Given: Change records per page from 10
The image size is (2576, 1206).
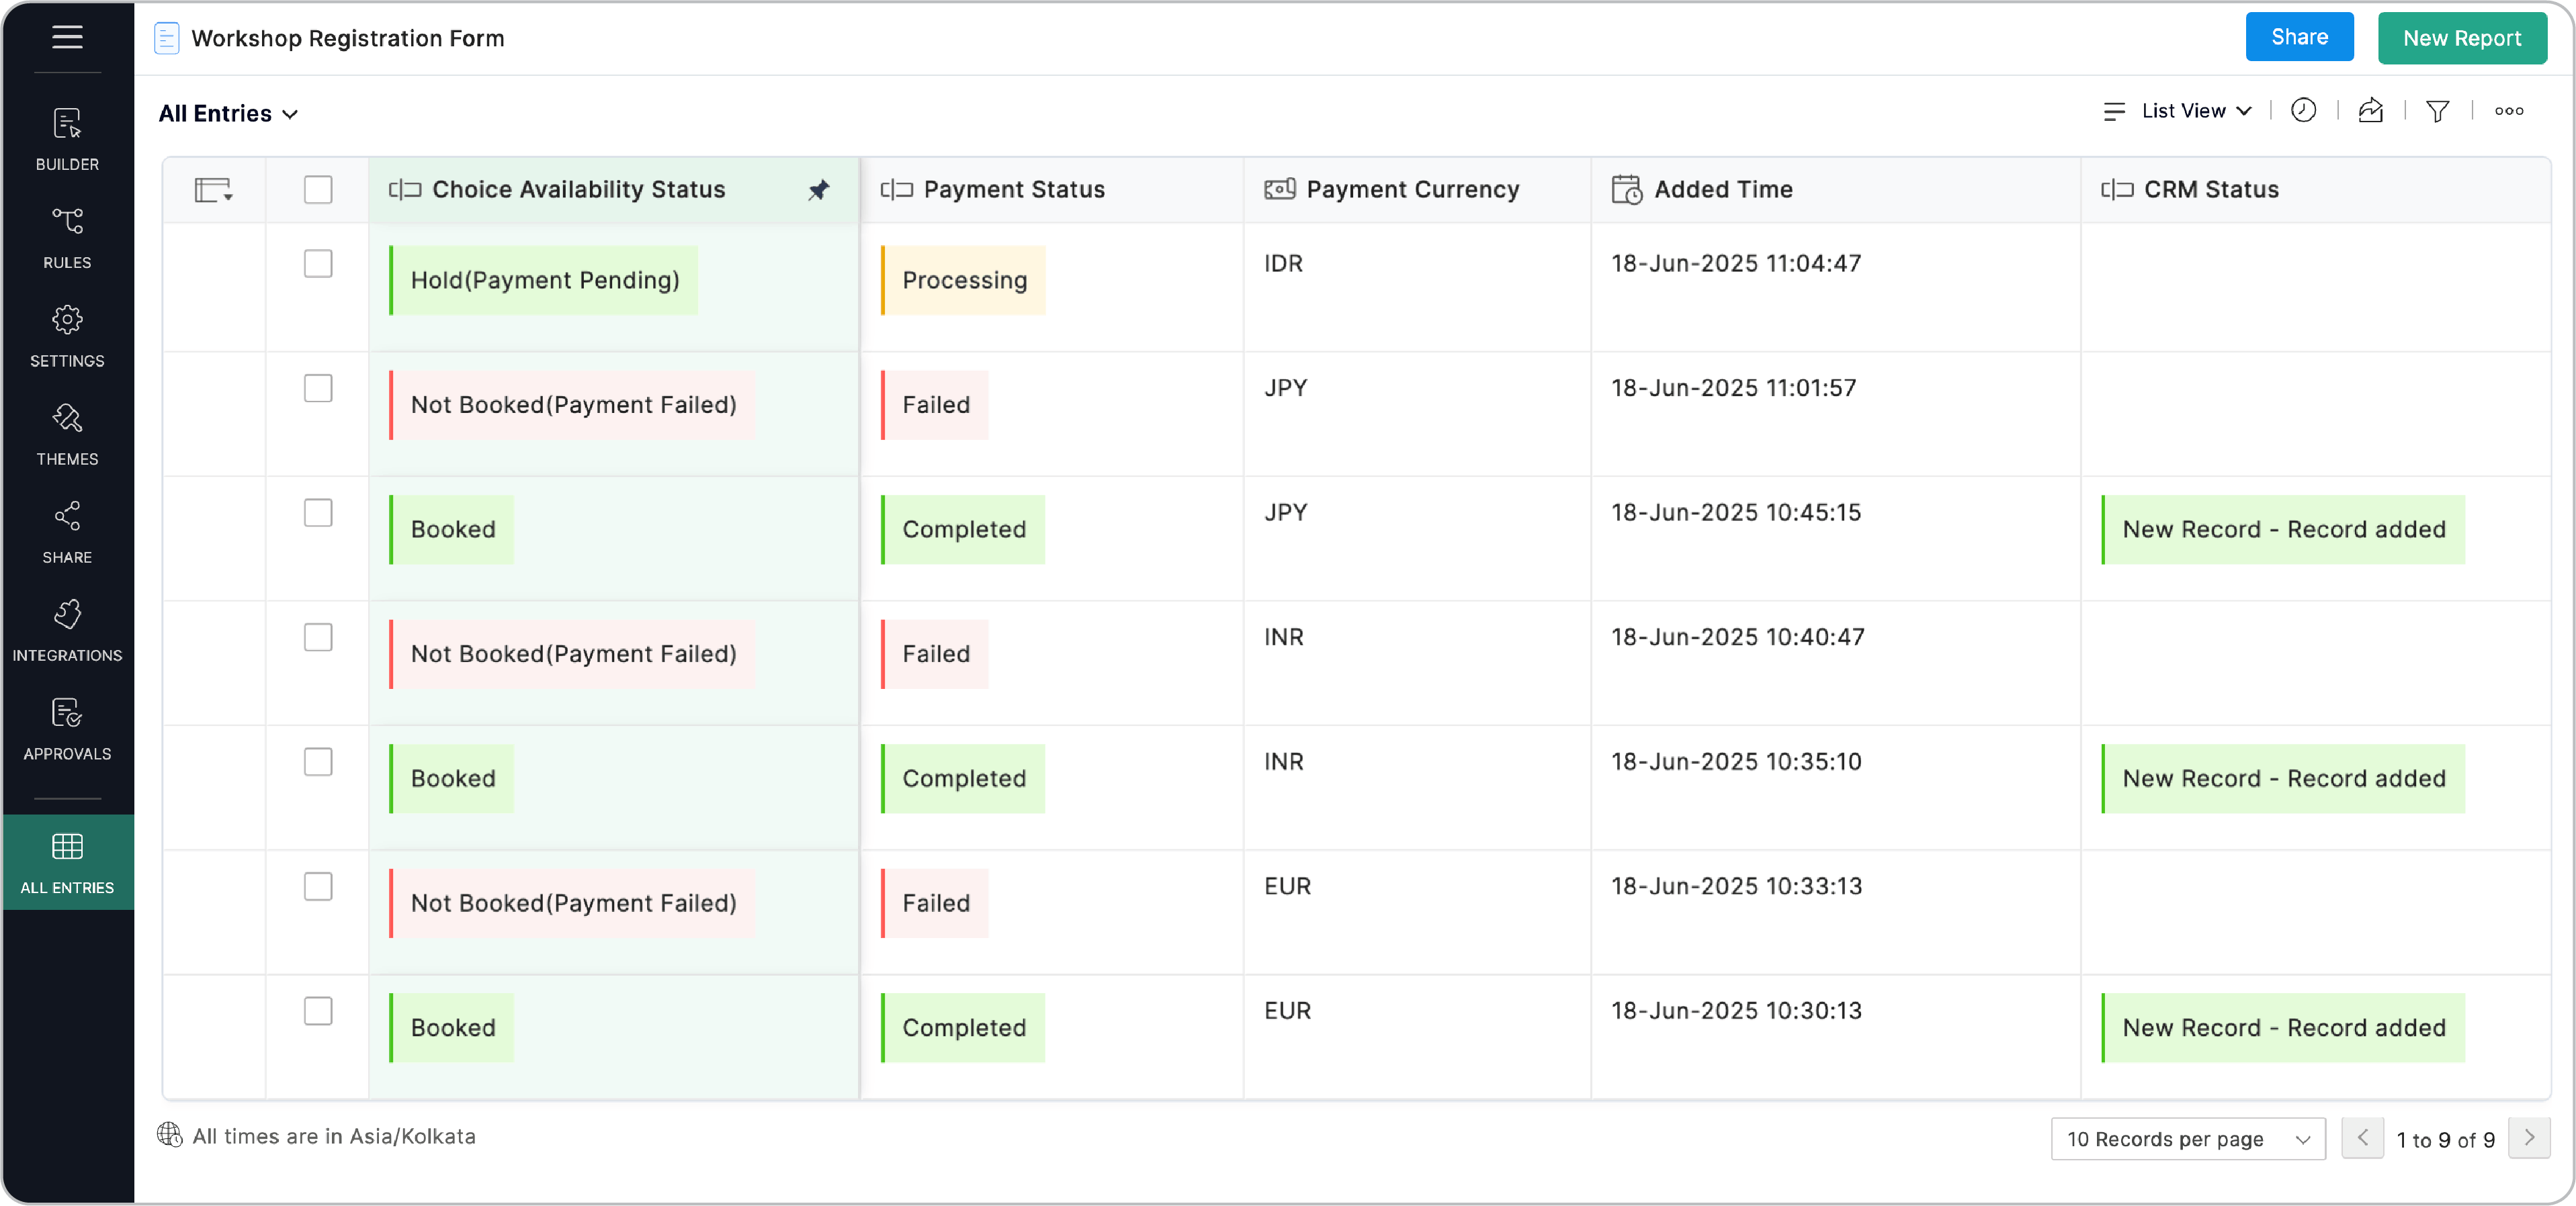Looking at the screenshot, I should (x=2188, y=1138).
